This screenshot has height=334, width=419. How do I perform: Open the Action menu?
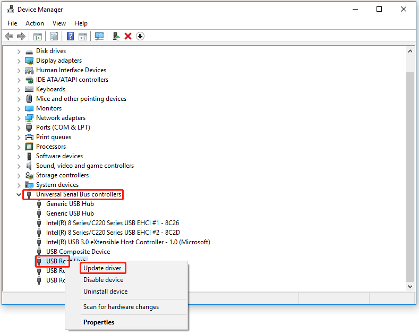click(x=35, y=23)
